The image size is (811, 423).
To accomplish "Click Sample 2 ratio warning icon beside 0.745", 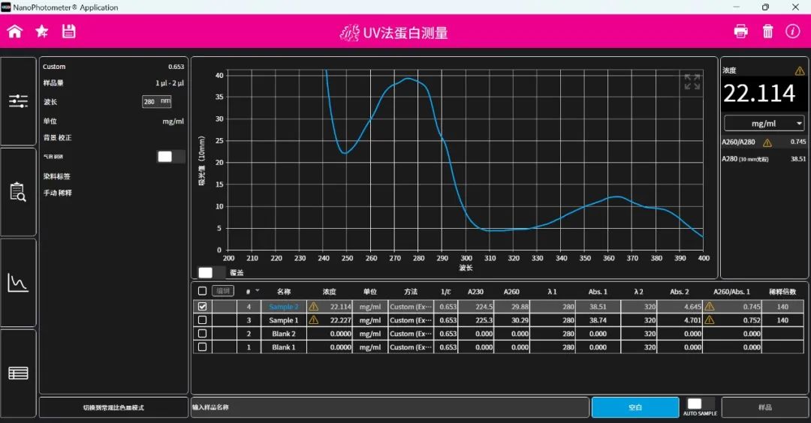I will [709, 306].
